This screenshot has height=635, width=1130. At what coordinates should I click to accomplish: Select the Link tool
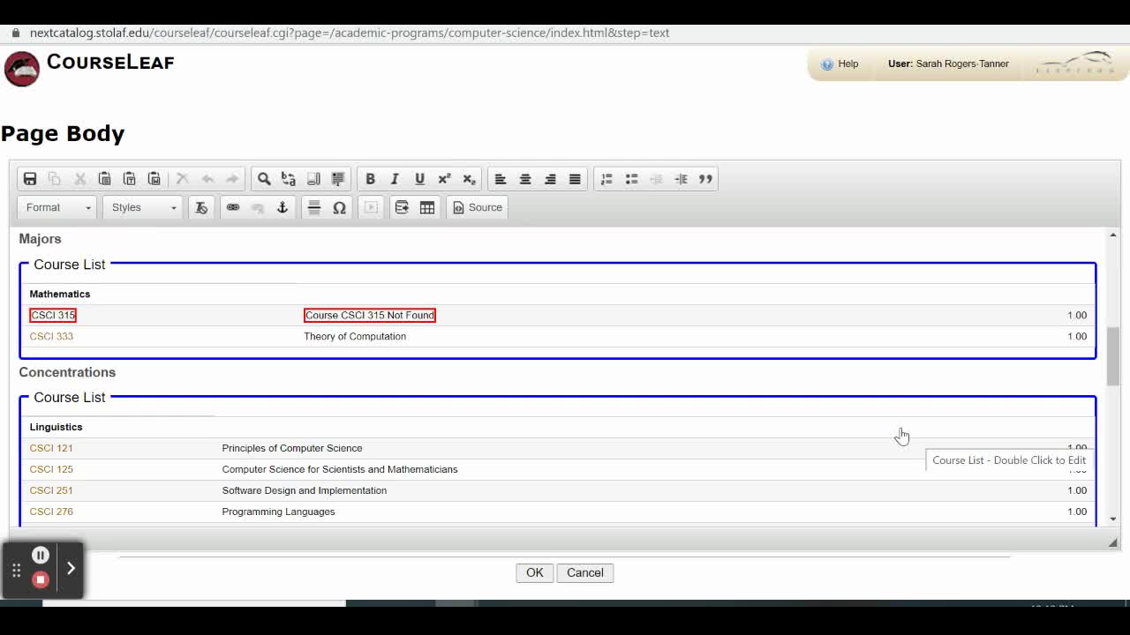coord(233,208)
